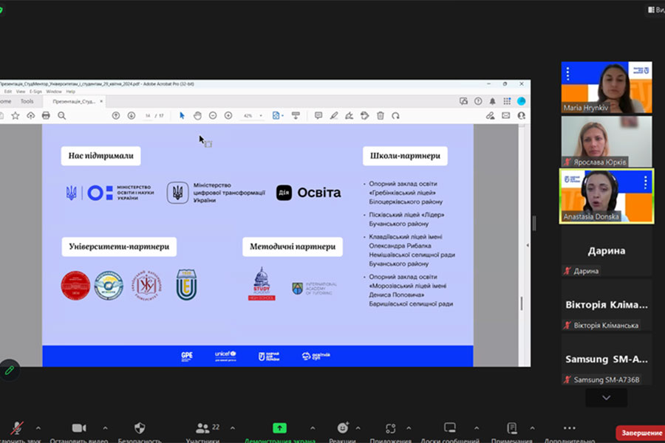Open the 42% zoom level dropdown
Viewport: 665px width, 443px height.
coord(253,116)
